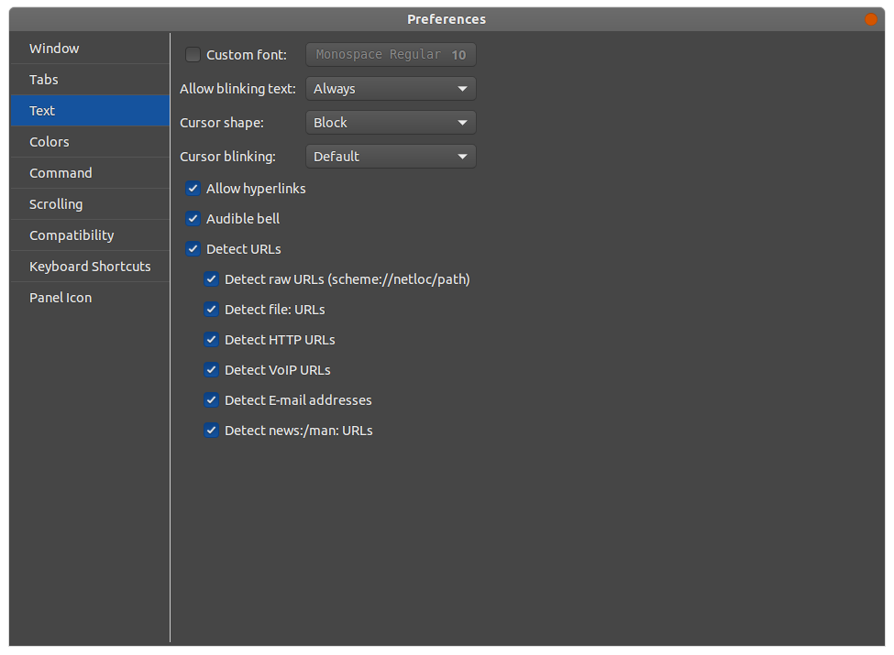894x655 pixels.
Task: Click the 'Cursor blinking:' label
Action: (x=227, y=157)
